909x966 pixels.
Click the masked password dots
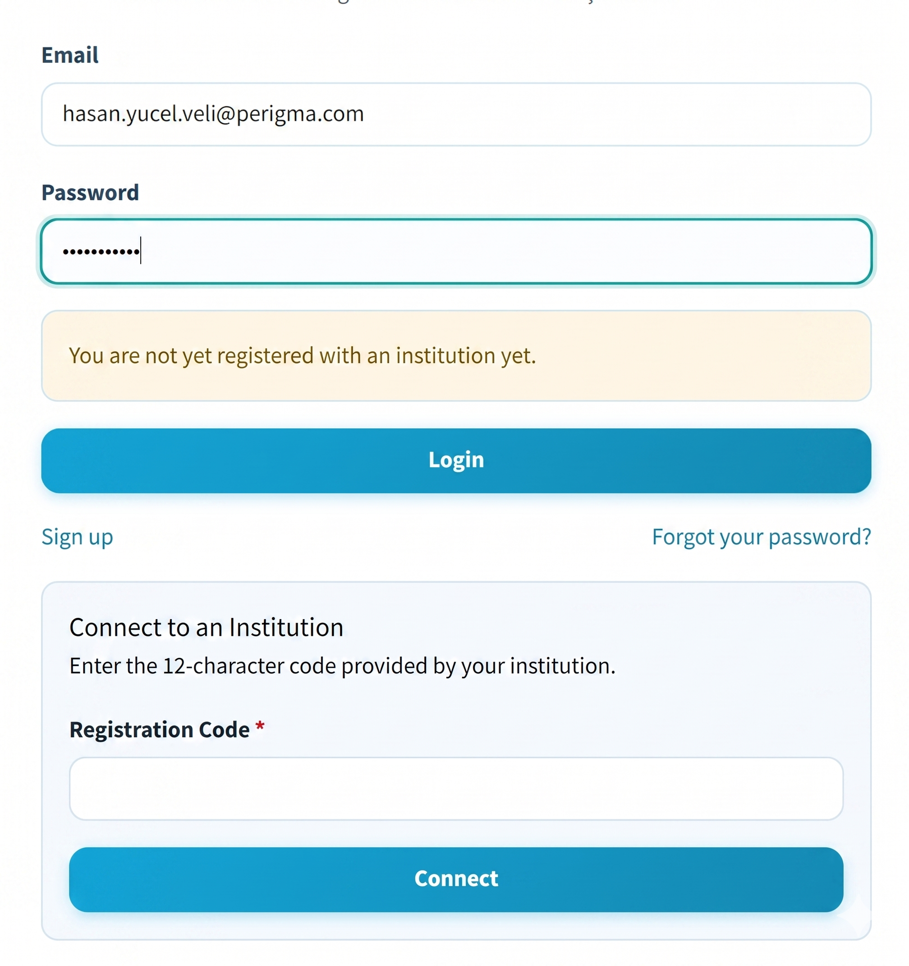tap(101, 252)
